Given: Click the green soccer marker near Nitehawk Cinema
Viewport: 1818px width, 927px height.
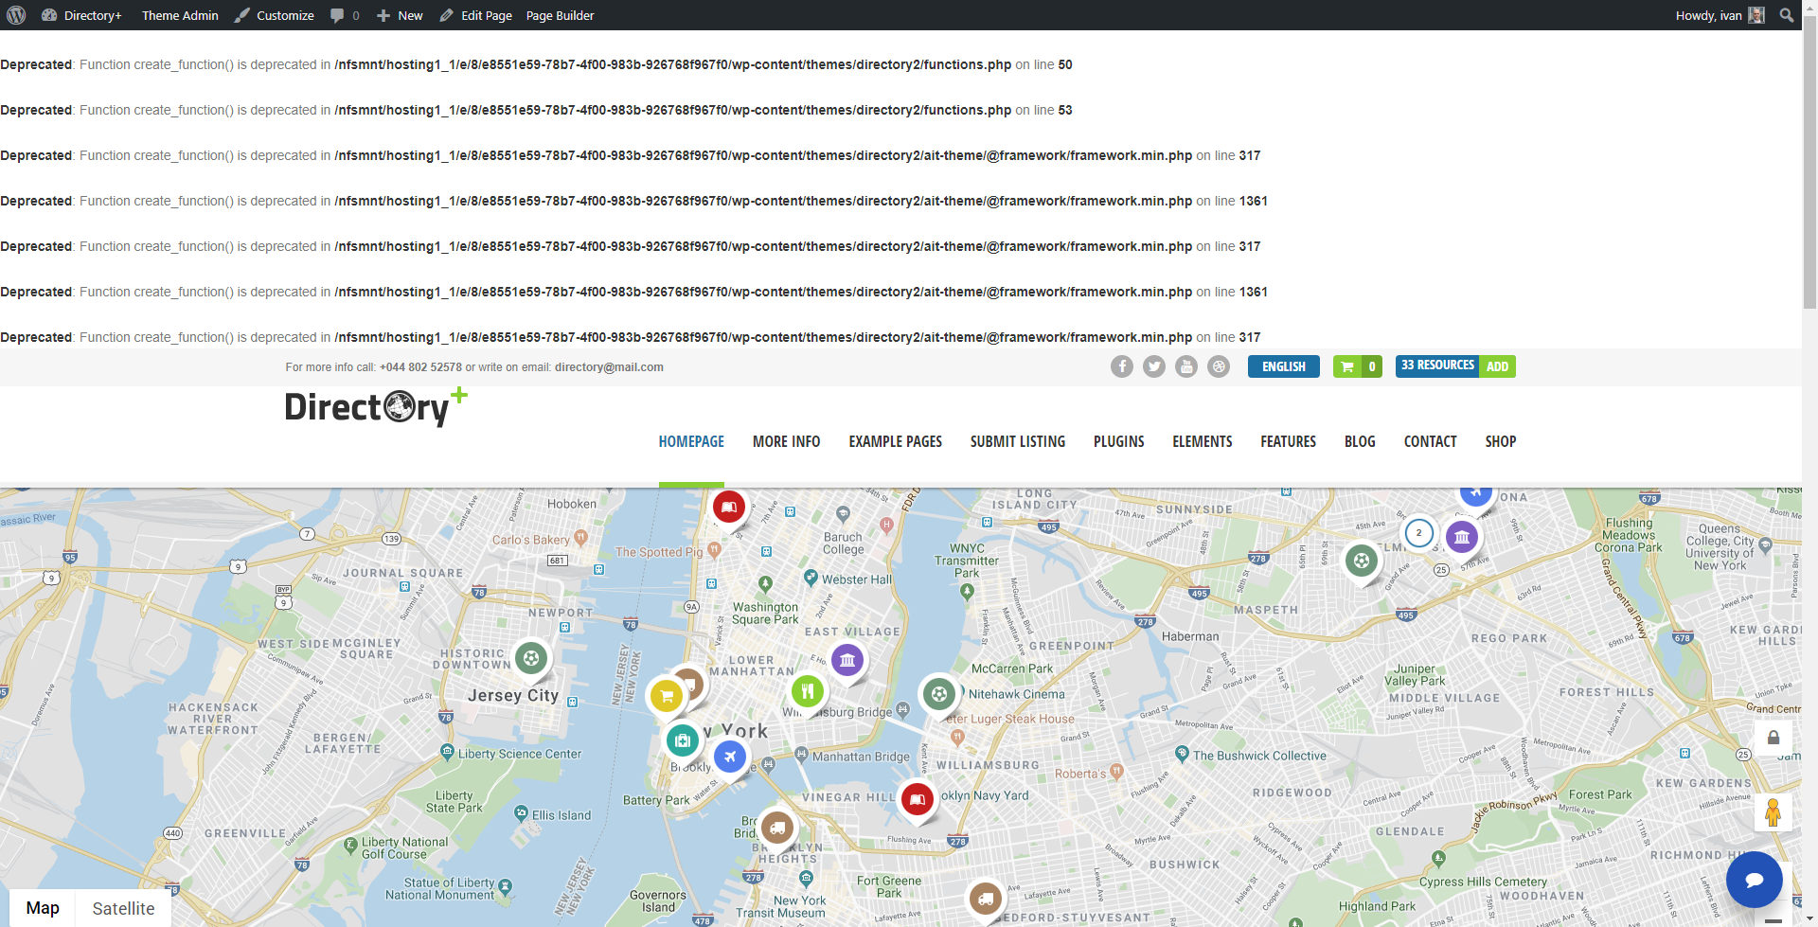Looking at the screenshot, I should tap(938, 694).
